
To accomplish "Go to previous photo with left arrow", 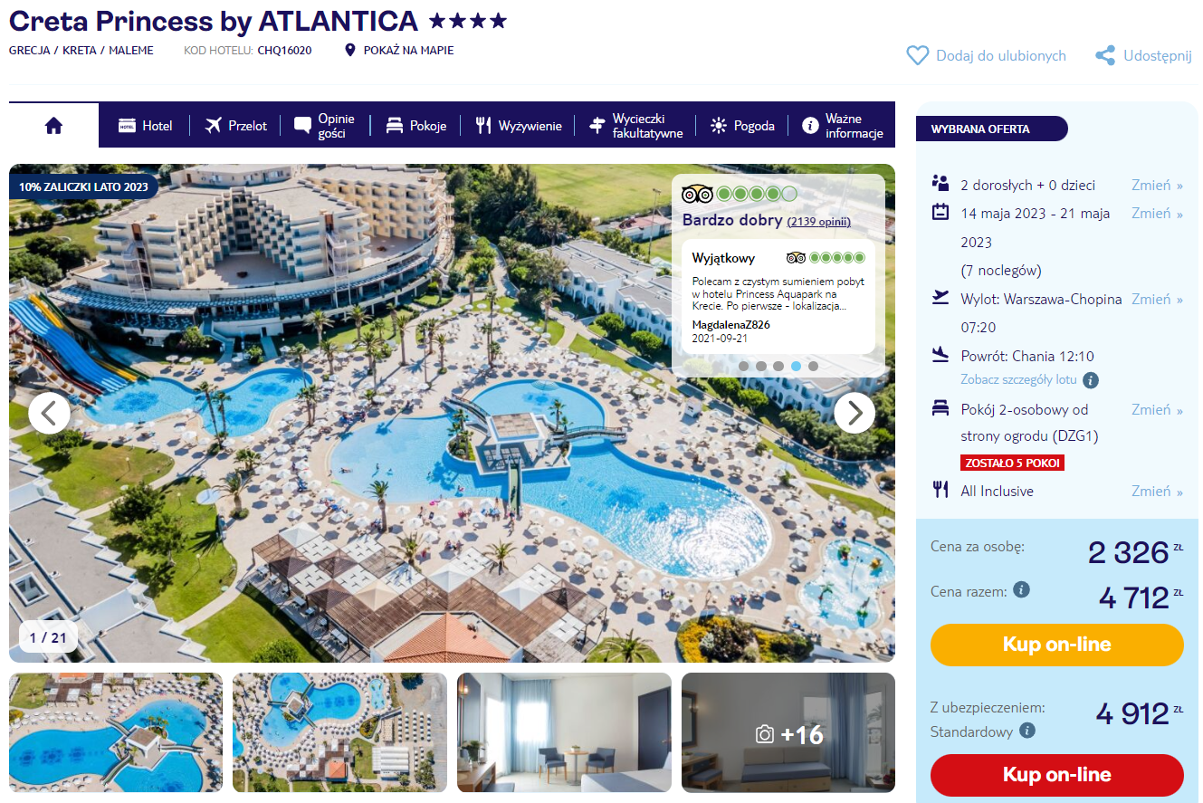I will click(49, 413).
